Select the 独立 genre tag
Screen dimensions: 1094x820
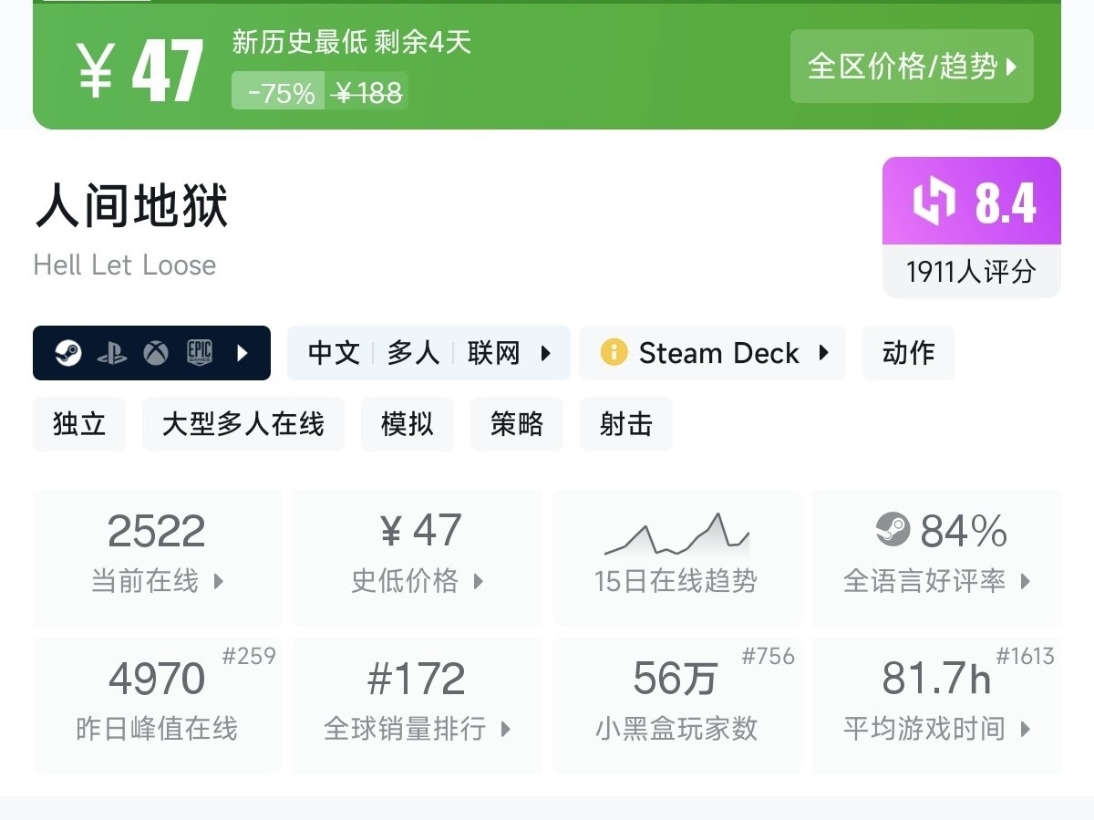[x=79, y=424]
